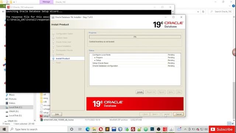236x133 pixels.
Task: Launch Opera browser from the taskbar
Action: coord(101,129)
